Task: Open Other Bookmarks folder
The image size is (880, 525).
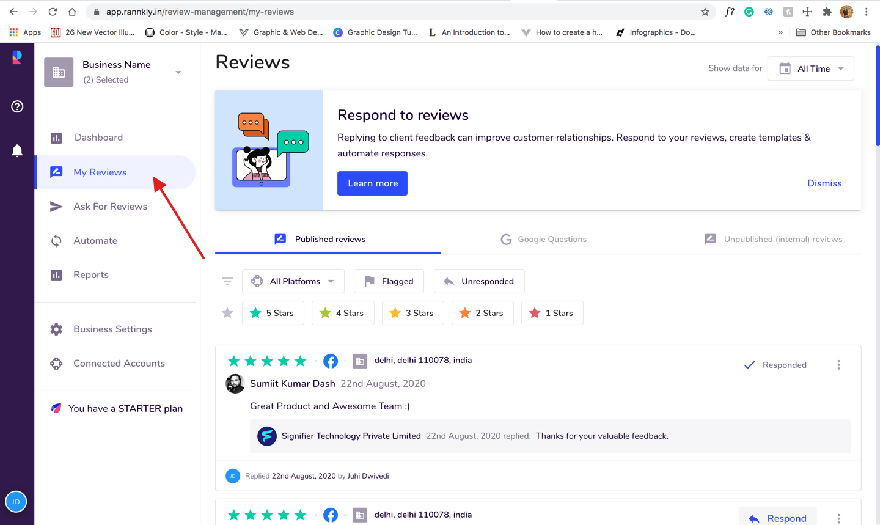Action: 834,32
